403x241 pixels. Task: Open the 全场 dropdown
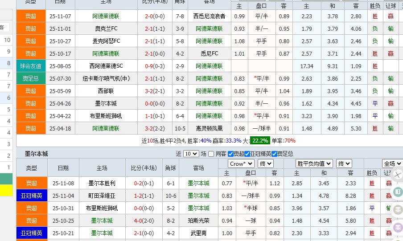pos(392,163)
